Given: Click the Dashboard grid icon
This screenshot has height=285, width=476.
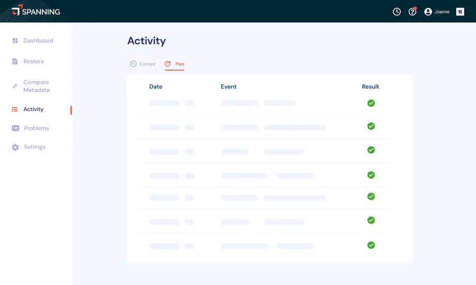Looking at the screenshot, I should point(15,41).
